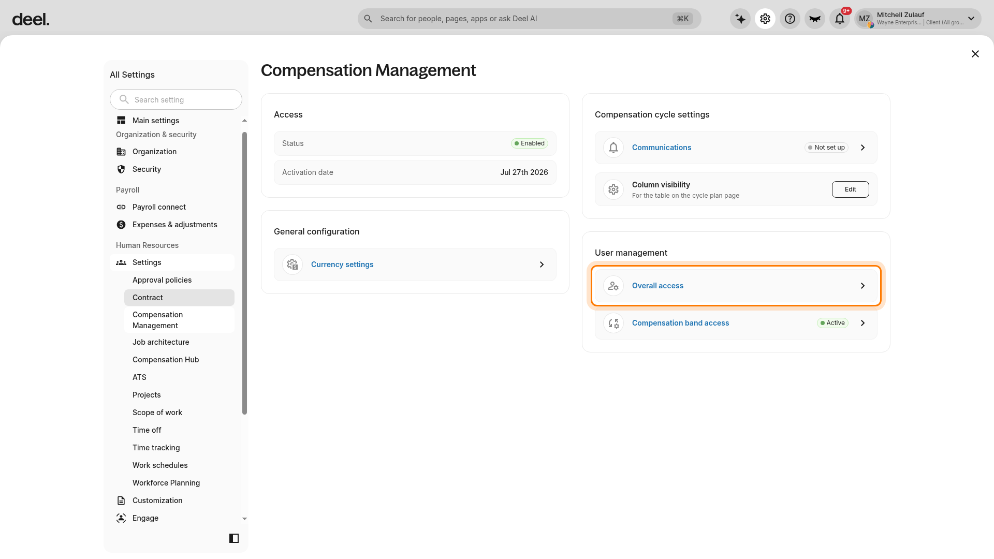Screen dimensions: 994x559
Task: Edit Column visibility
Action: point(851,189)
